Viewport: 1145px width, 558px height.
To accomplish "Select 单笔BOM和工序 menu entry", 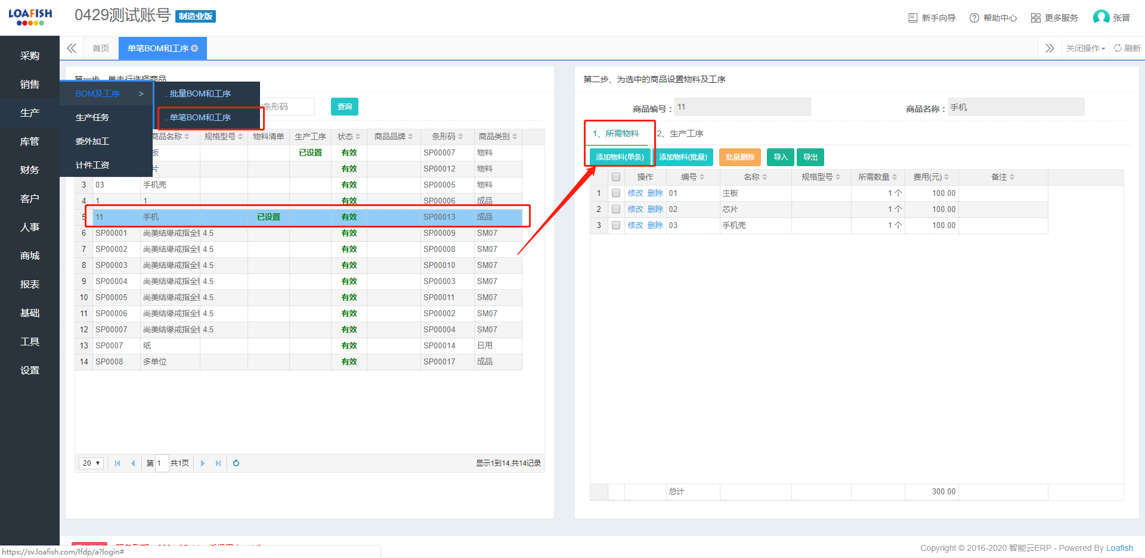I will [207, 117].
